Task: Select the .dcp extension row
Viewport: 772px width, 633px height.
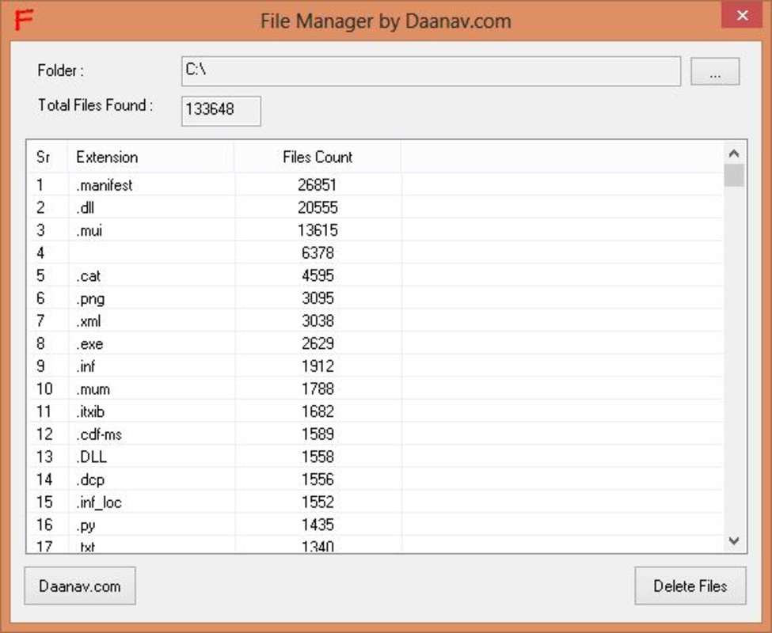Action: (375, 479)
